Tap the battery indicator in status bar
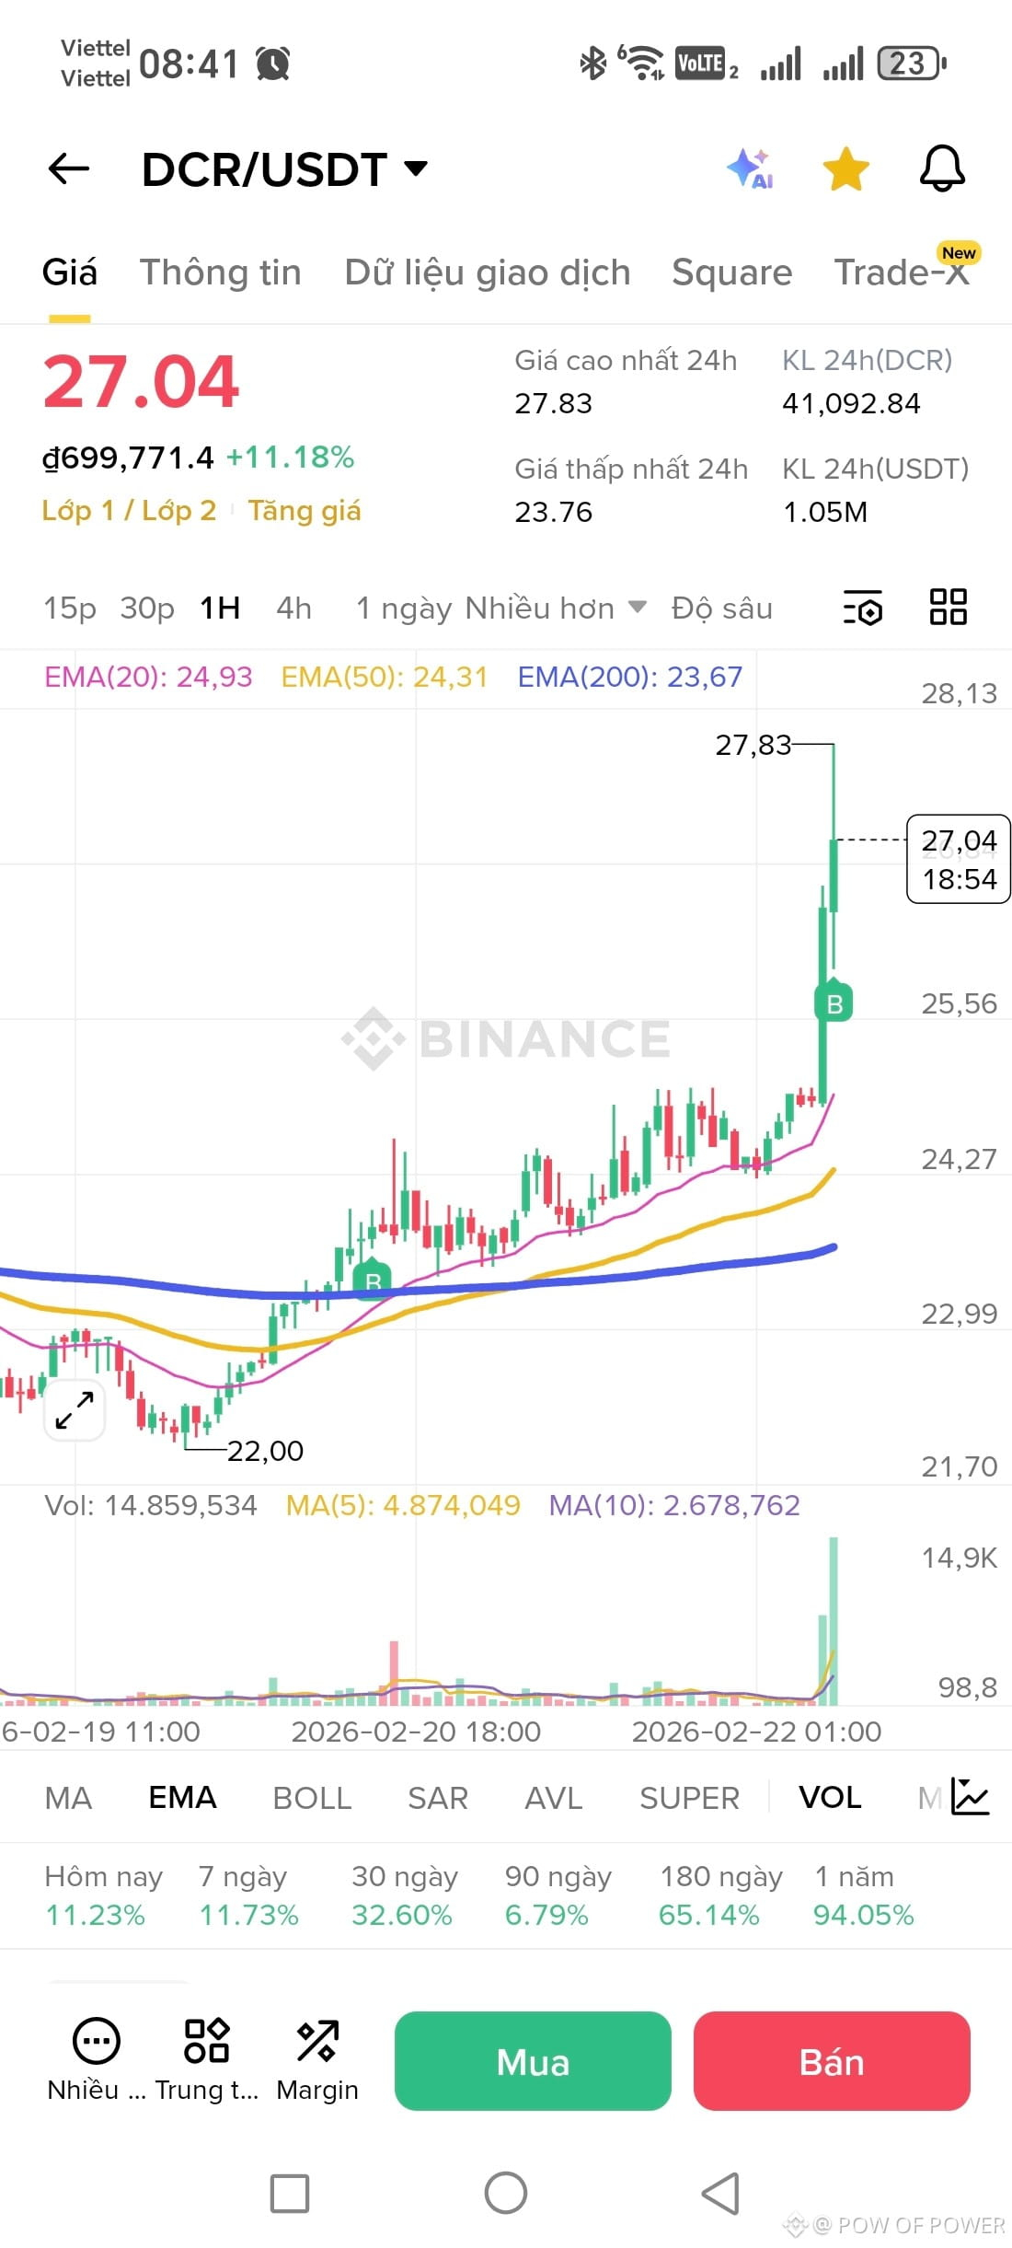1012x2248 pixels. 912,64
